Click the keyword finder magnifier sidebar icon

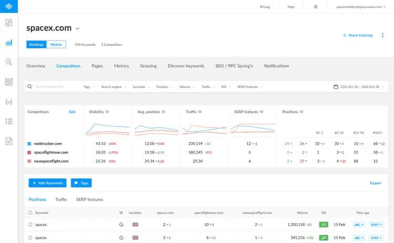(x=8, y=62)
